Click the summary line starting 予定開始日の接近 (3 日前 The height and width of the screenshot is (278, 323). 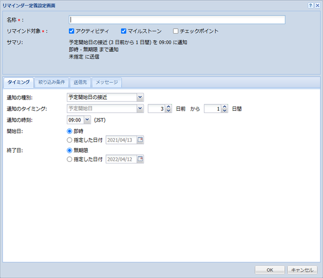click(128, 42)
